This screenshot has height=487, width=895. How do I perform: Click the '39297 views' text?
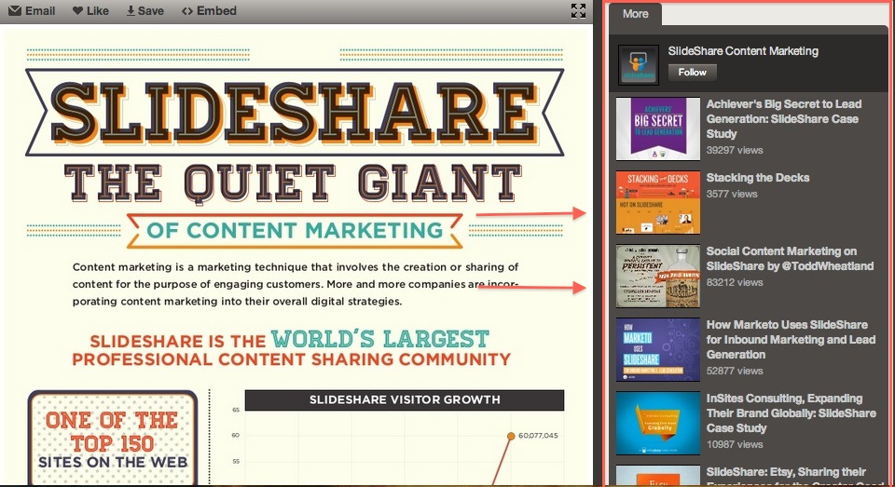[x=735, y=151]
